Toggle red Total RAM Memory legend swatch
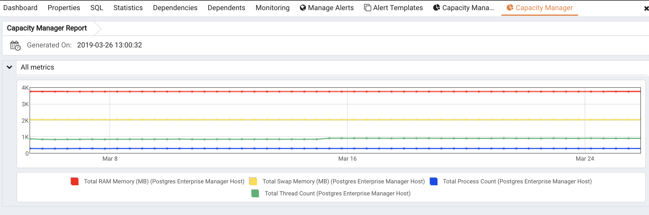Image resolution: width=649 pixels, height=215 pixels. click(x=75, y=181)
